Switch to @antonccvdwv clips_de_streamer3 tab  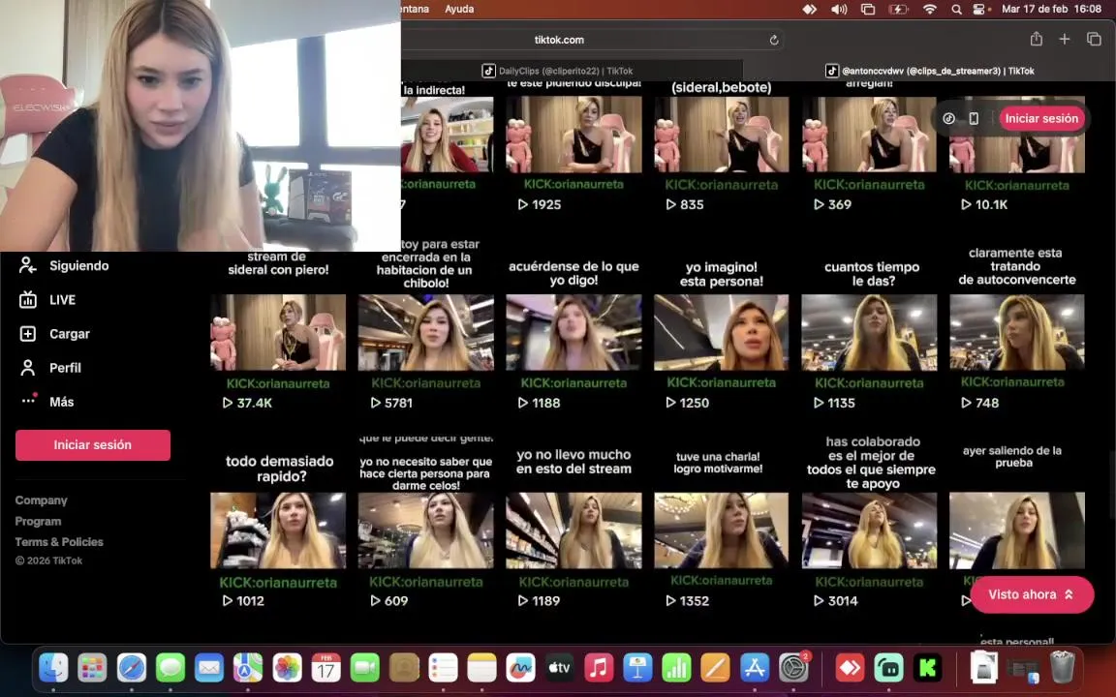(x=930, y=71)
